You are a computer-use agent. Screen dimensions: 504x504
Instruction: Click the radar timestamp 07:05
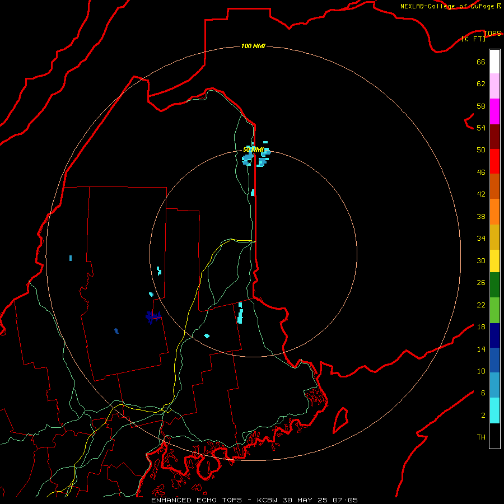345,500
